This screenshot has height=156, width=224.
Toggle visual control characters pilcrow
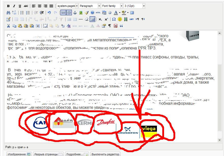(x=109, y=26)
